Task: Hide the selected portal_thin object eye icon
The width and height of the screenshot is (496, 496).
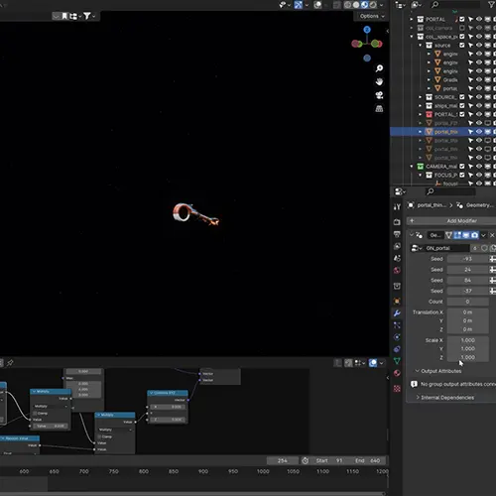Action: coord(479,132)
